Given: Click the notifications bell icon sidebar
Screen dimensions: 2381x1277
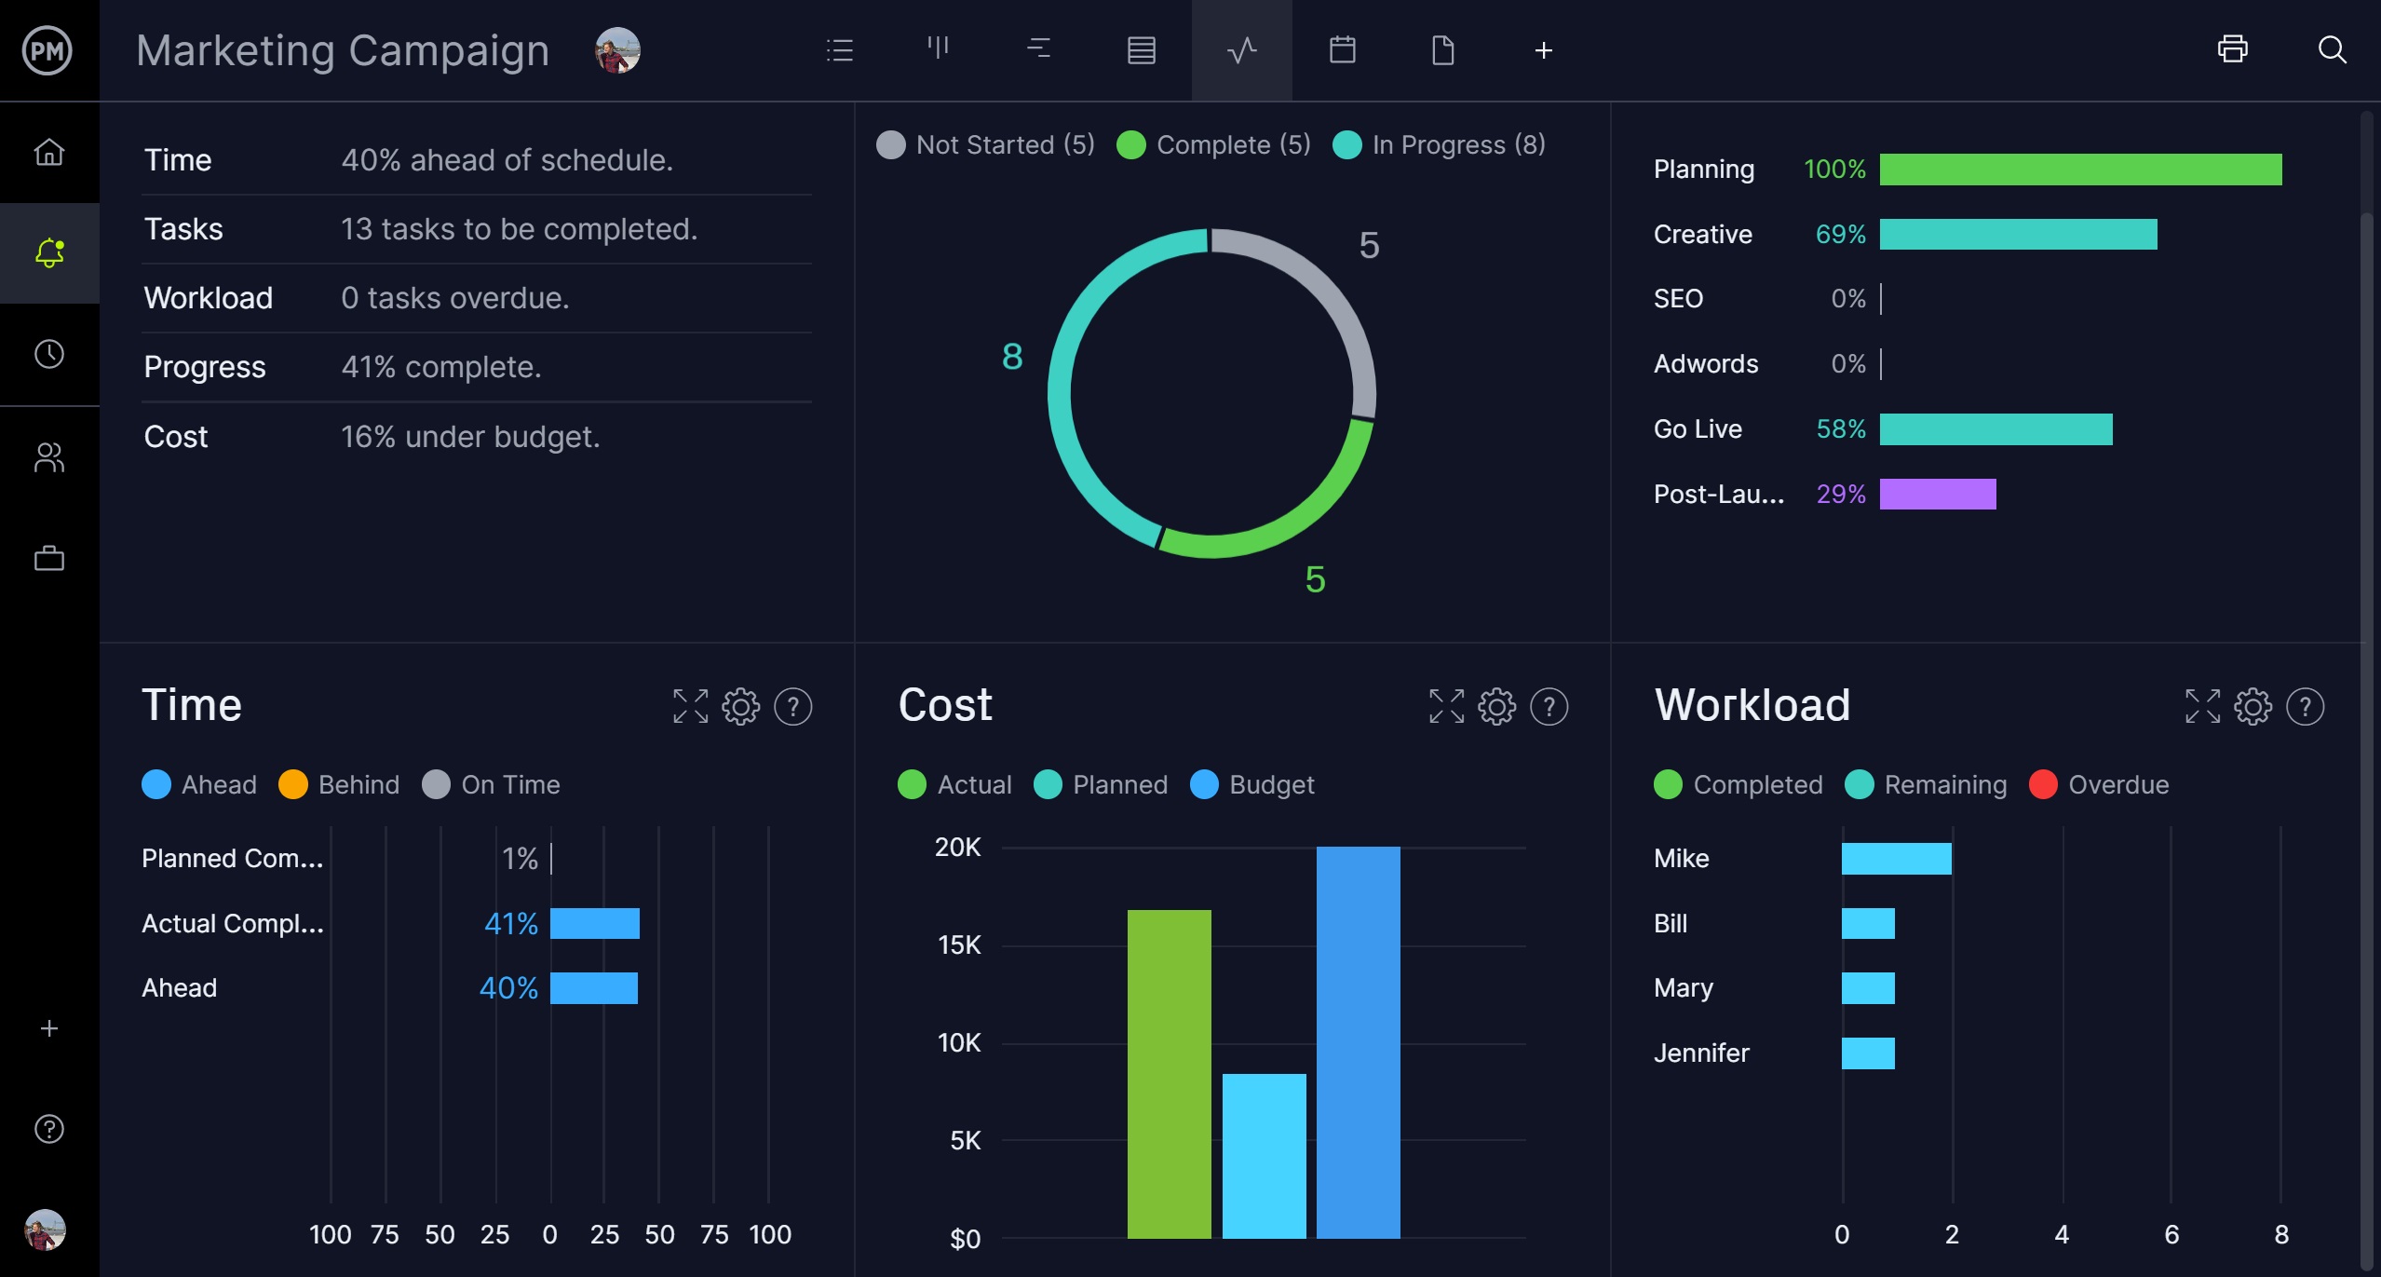Looking at the screenshot, I should (47, 251).
